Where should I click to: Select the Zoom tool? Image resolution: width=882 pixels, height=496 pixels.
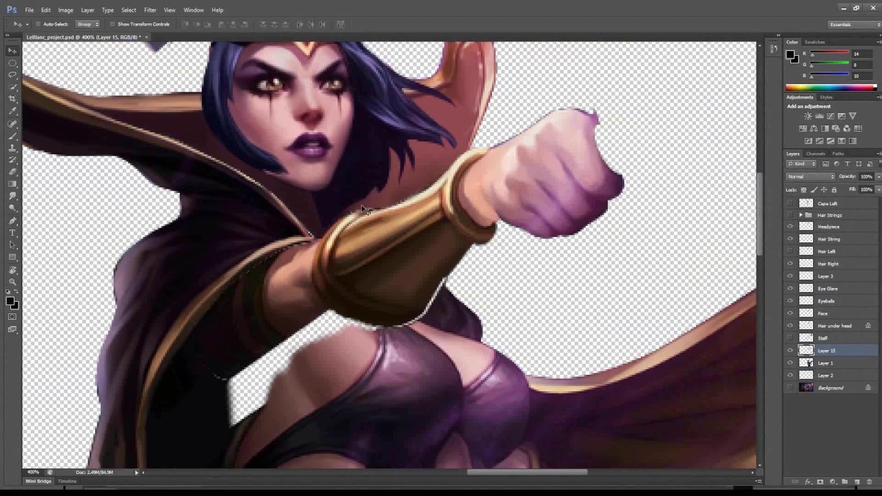point(12,281)
